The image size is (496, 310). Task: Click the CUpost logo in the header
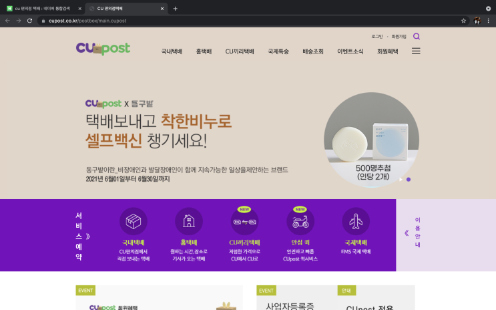[x=103, y=49]
